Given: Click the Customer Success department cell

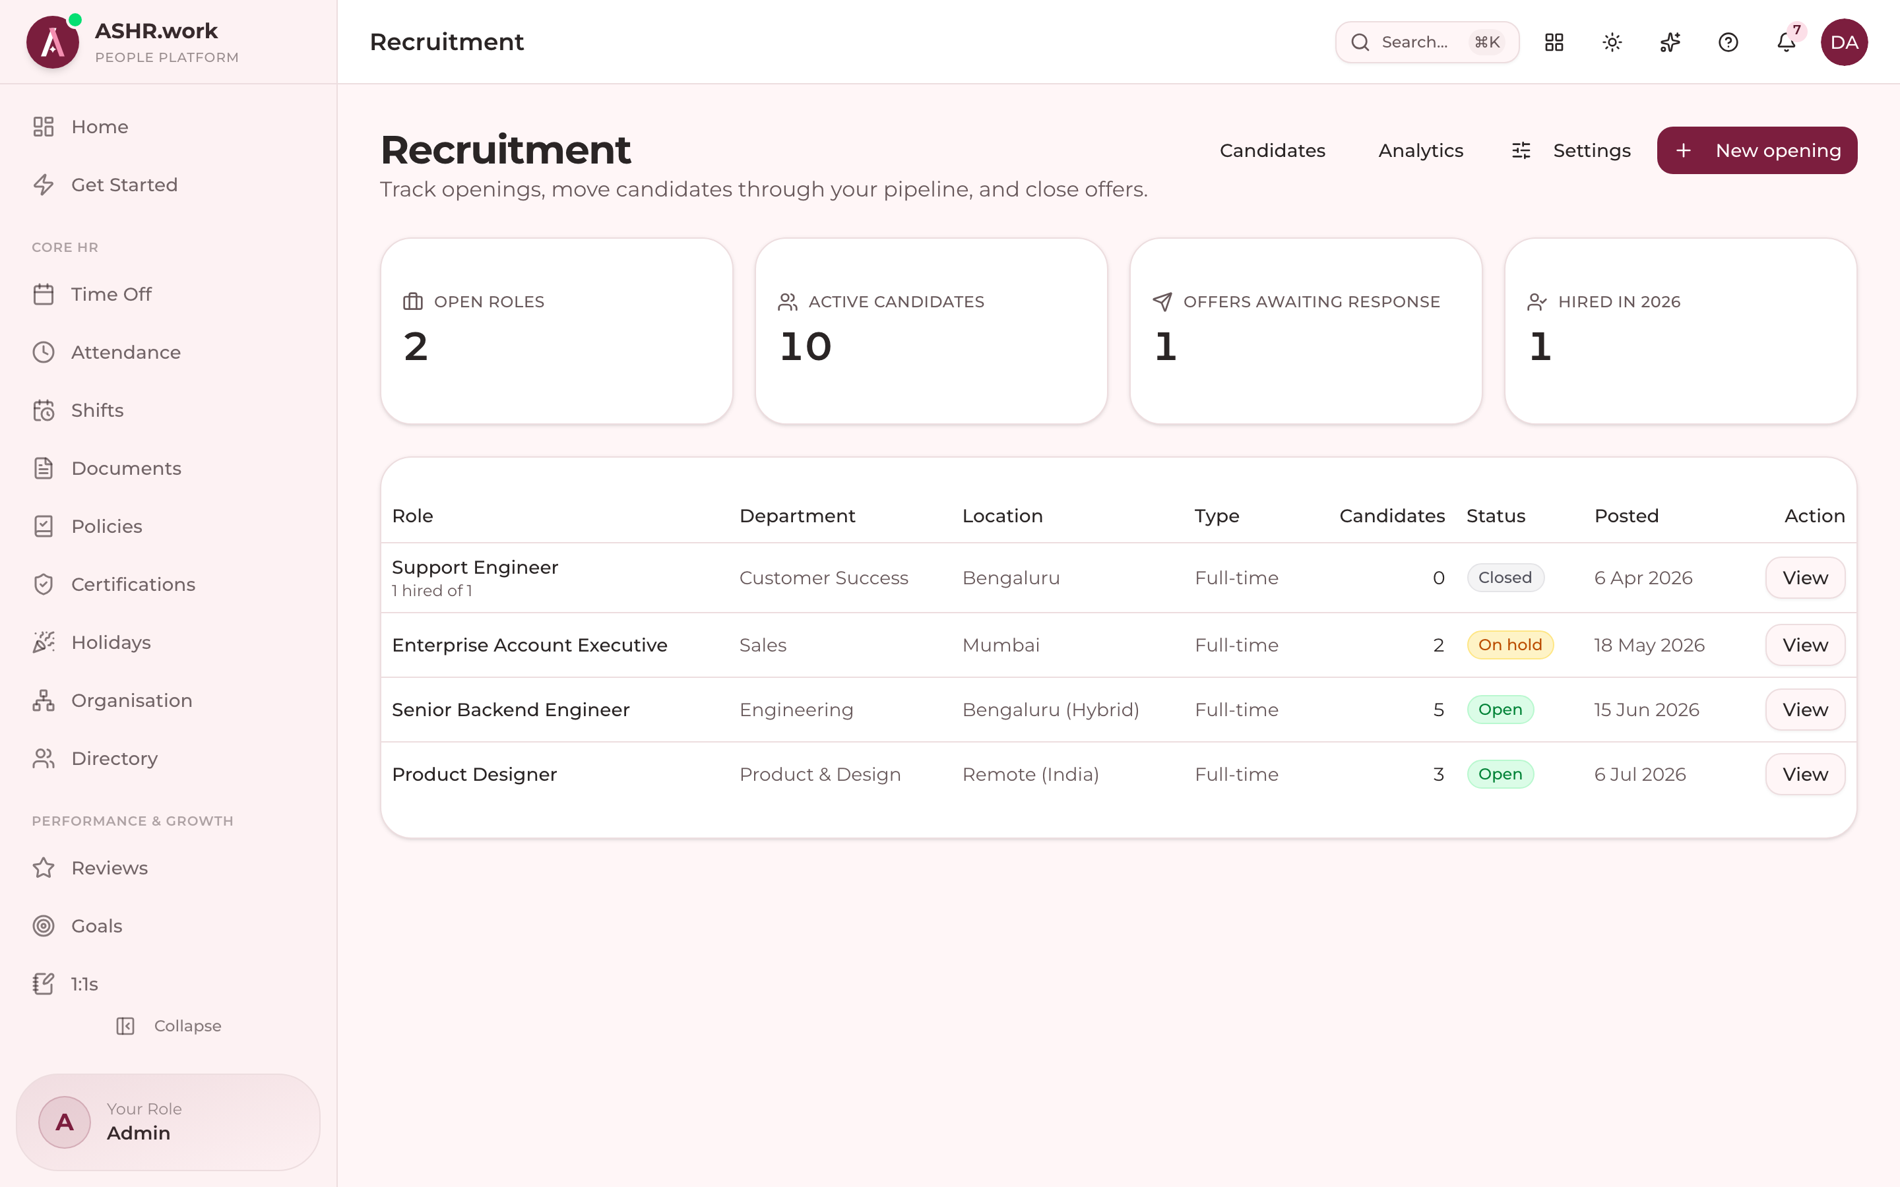Looking at the screenshot, I should tap(823, 578).
